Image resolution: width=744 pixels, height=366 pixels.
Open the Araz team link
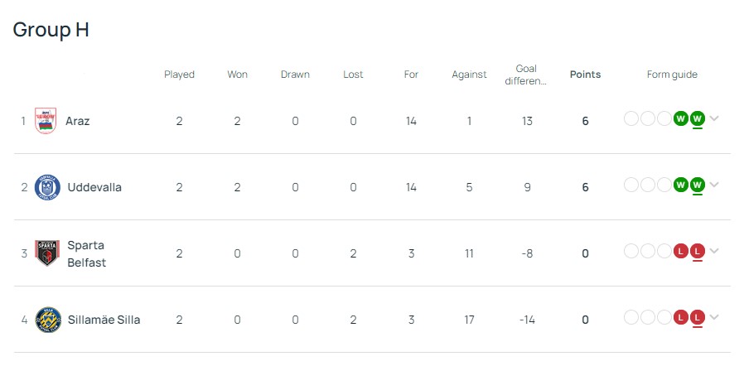pyautogui.click(x=78, y=121)
